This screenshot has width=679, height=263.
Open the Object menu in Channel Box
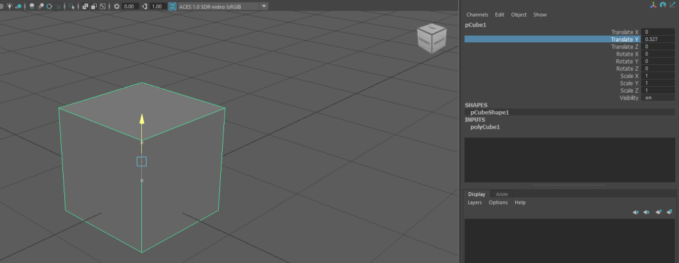point(519,15)
